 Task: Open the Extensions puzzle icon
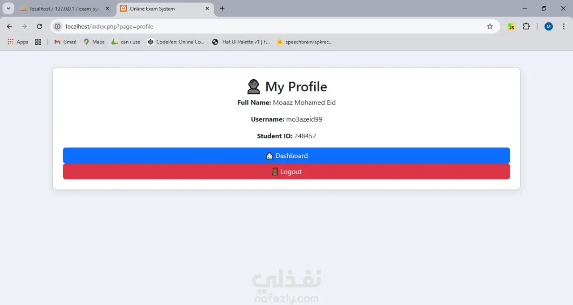tap(526, 26)
